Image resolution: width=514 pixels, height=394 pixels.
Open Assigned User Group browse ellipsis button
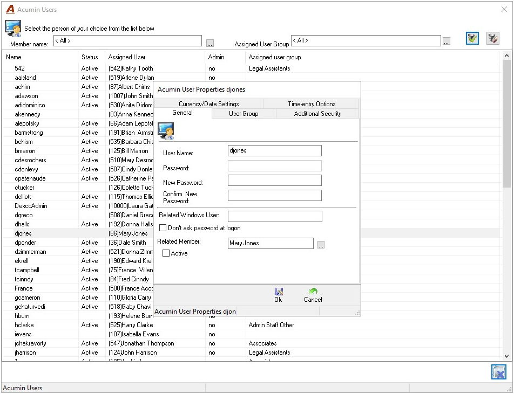tap(446, 41)
